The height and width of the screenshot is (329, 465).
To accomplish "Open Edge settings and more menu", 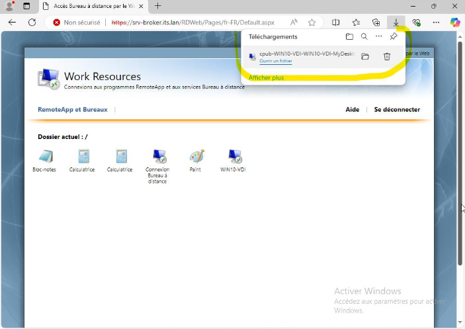I will click(436, 23).
